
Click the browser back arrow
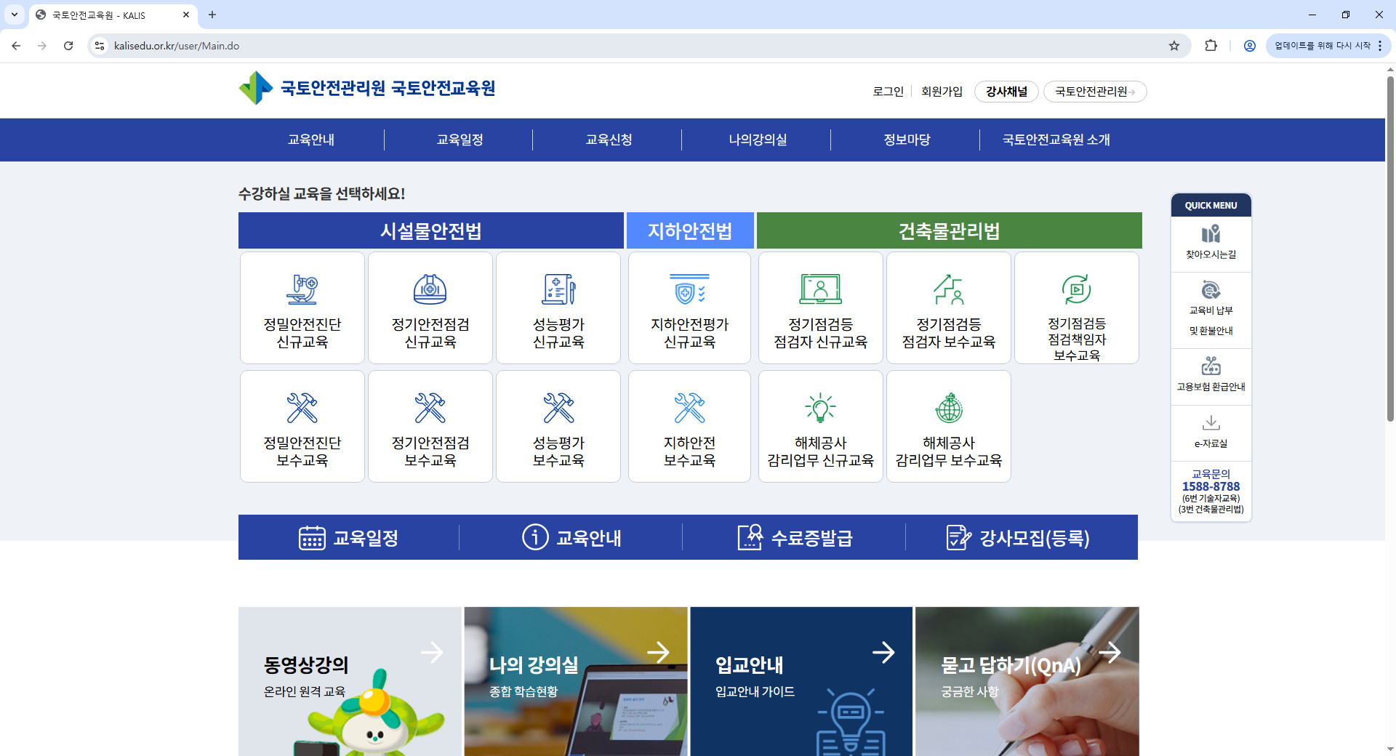pyautogui.click(x=16, y=45)
